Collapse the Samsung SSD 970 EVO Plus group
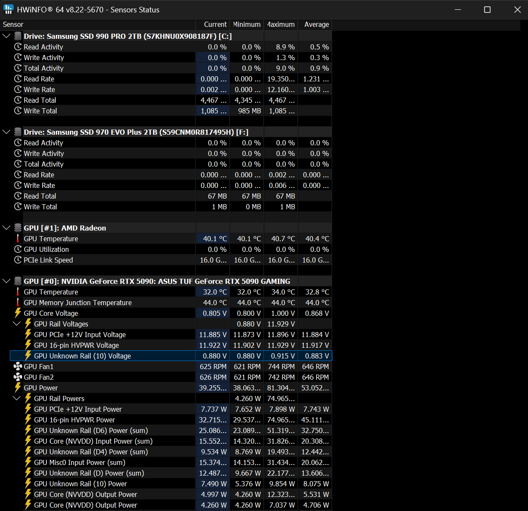The image size is (528, 511). coord(6,132)
